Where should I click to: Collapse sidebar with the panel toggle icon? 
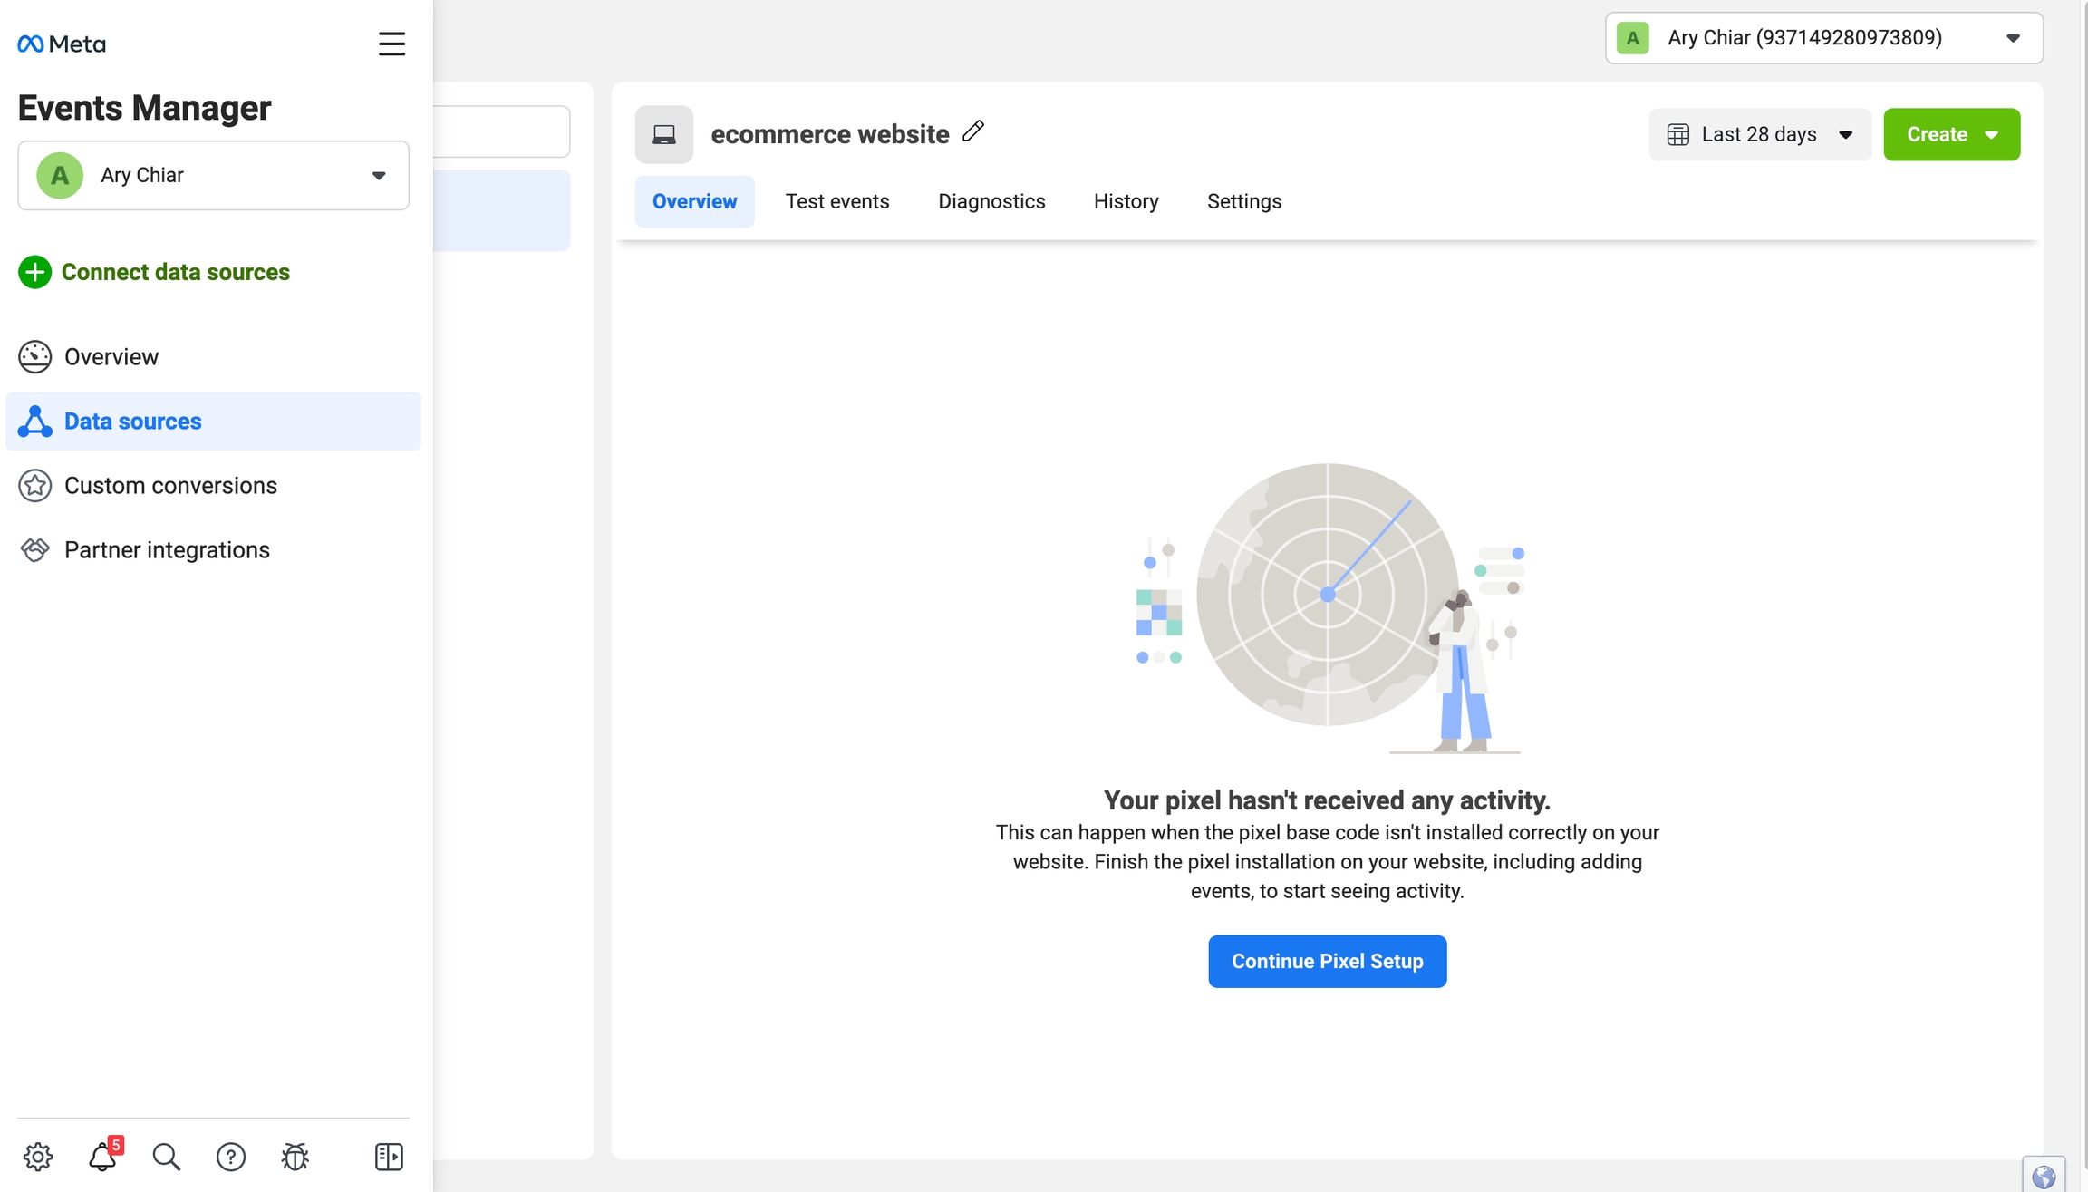click(x=389, y=1157)
